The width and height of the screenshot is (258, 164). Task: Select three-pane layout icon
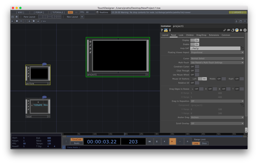click(54, 17)
